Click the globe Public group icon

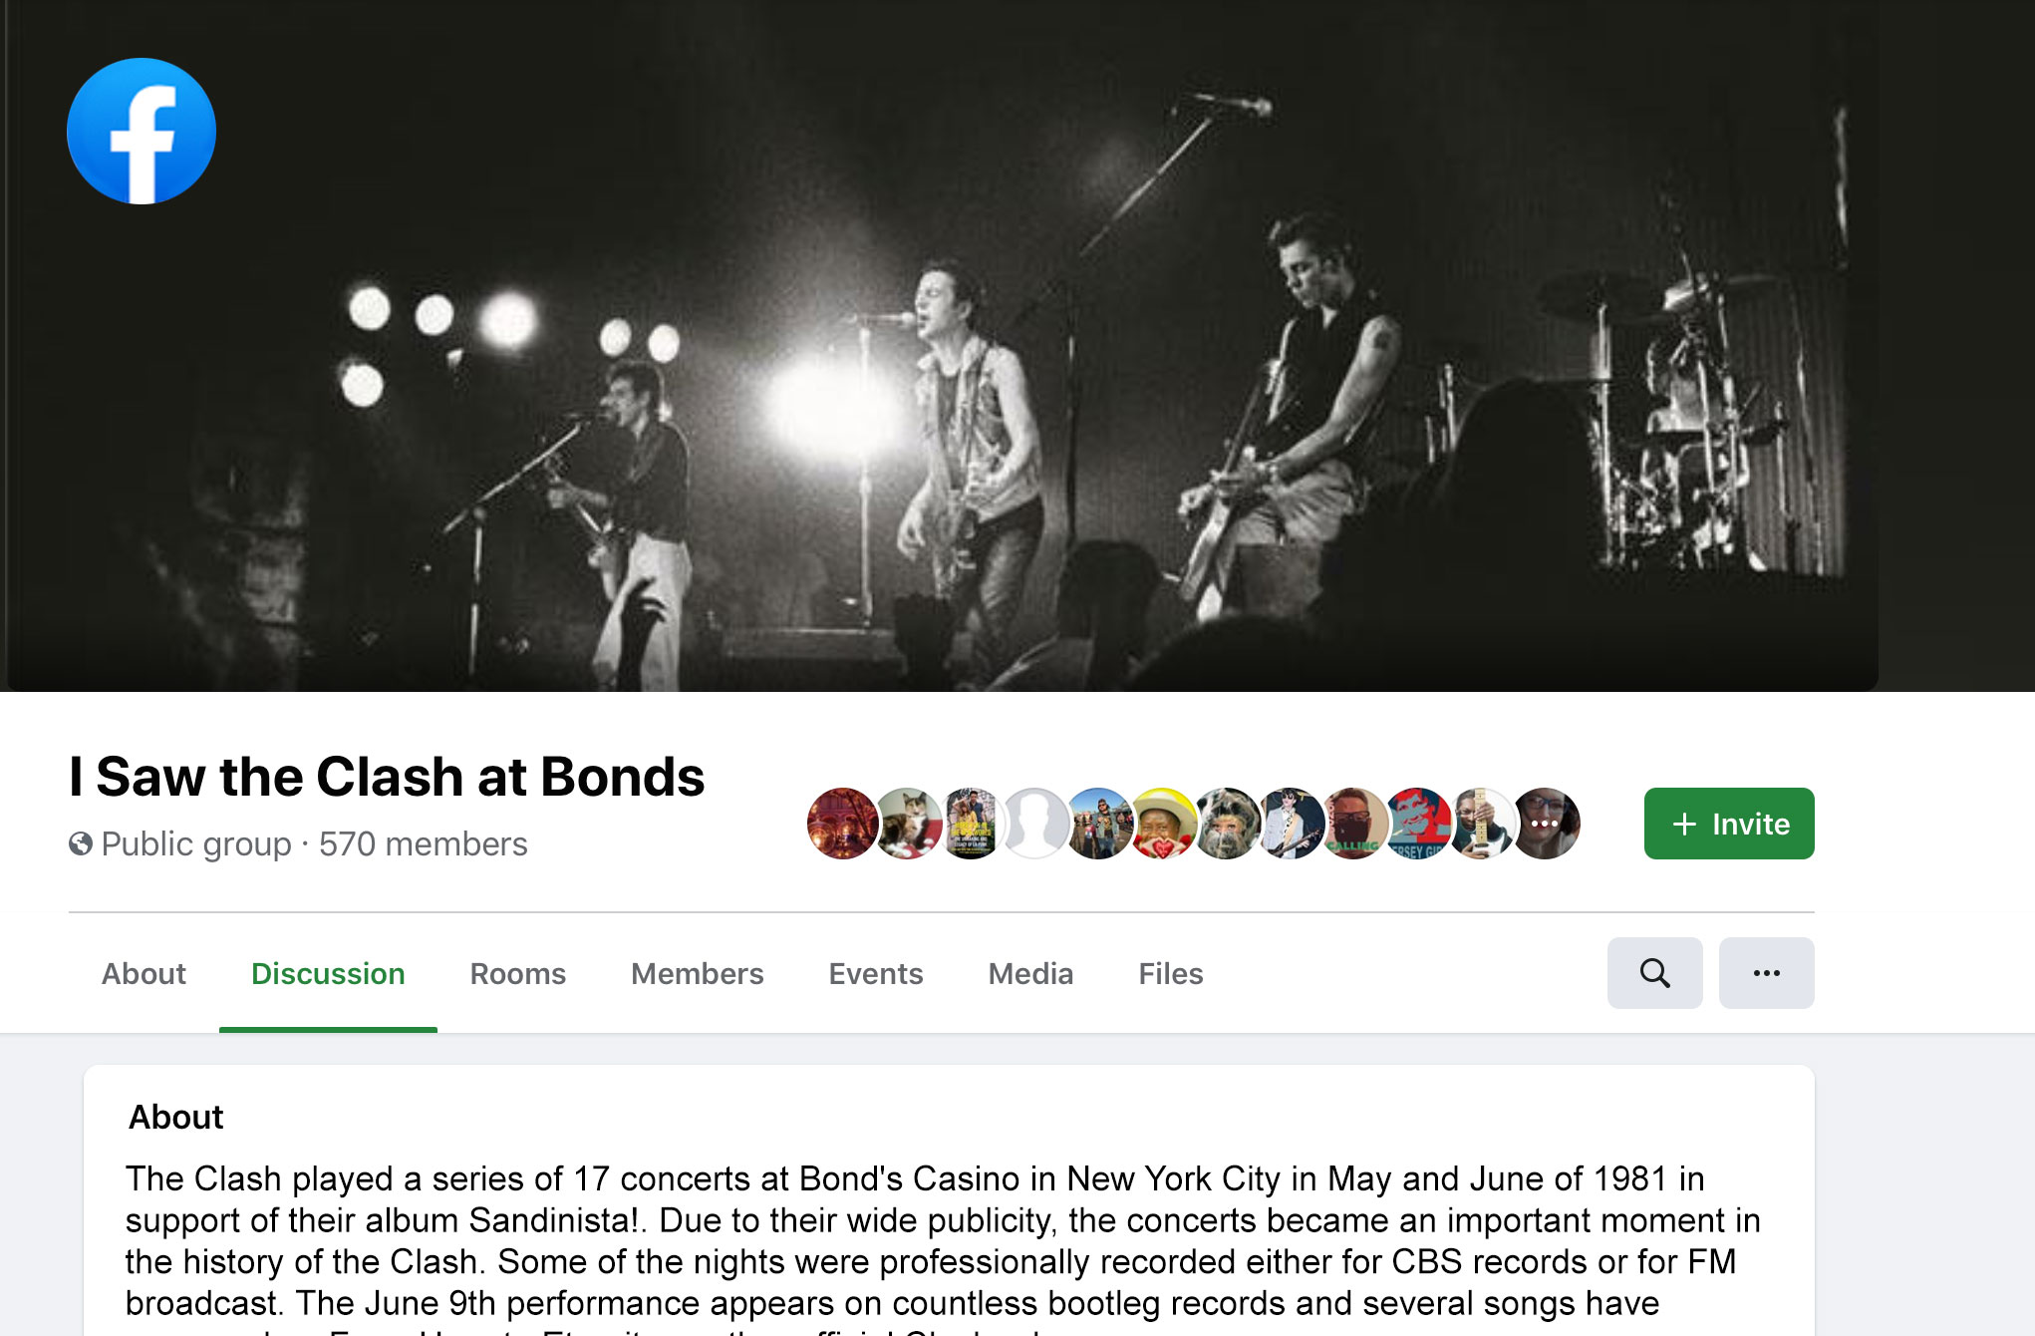81,843
